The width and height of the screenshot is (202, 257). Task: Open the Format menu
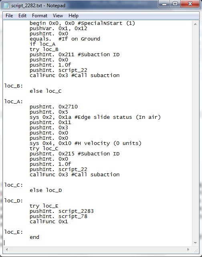40,16
